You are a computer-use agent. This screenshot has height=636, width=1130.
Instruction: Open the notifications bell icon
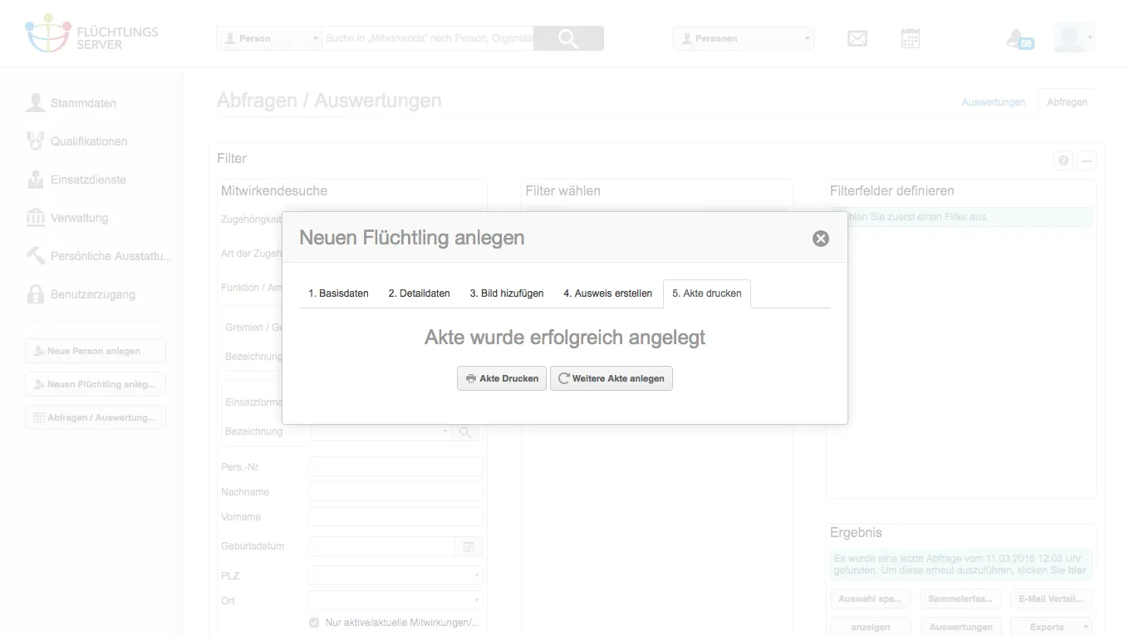[1019, 38]
